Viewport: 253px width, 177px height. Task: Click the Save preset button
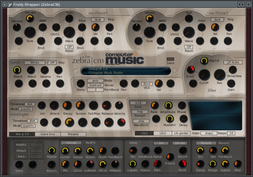coord(170,59)
